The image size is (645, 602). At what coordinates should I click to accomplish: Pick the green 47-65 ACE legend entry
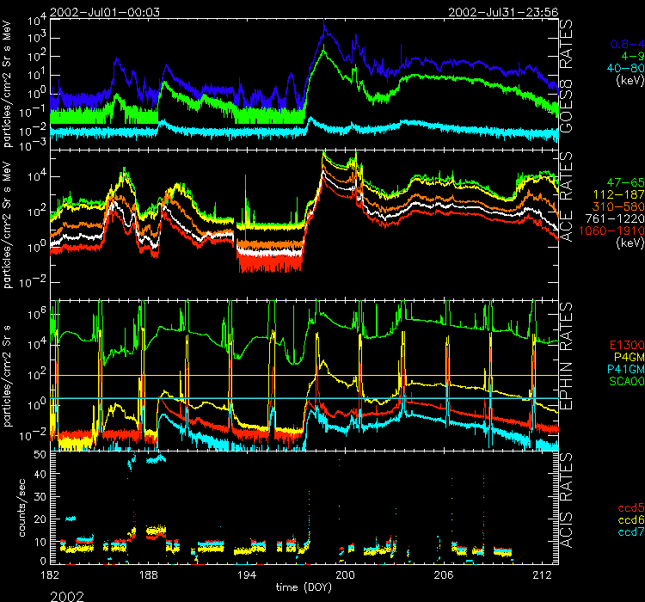(623, 183)
